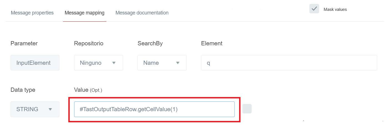Toggle the Mask values checkbox

314,9
